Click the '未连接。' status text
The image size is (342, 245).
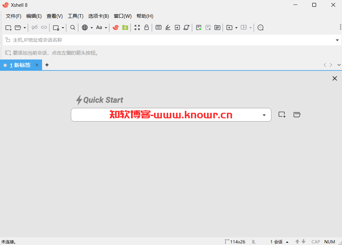click(8, 242)
